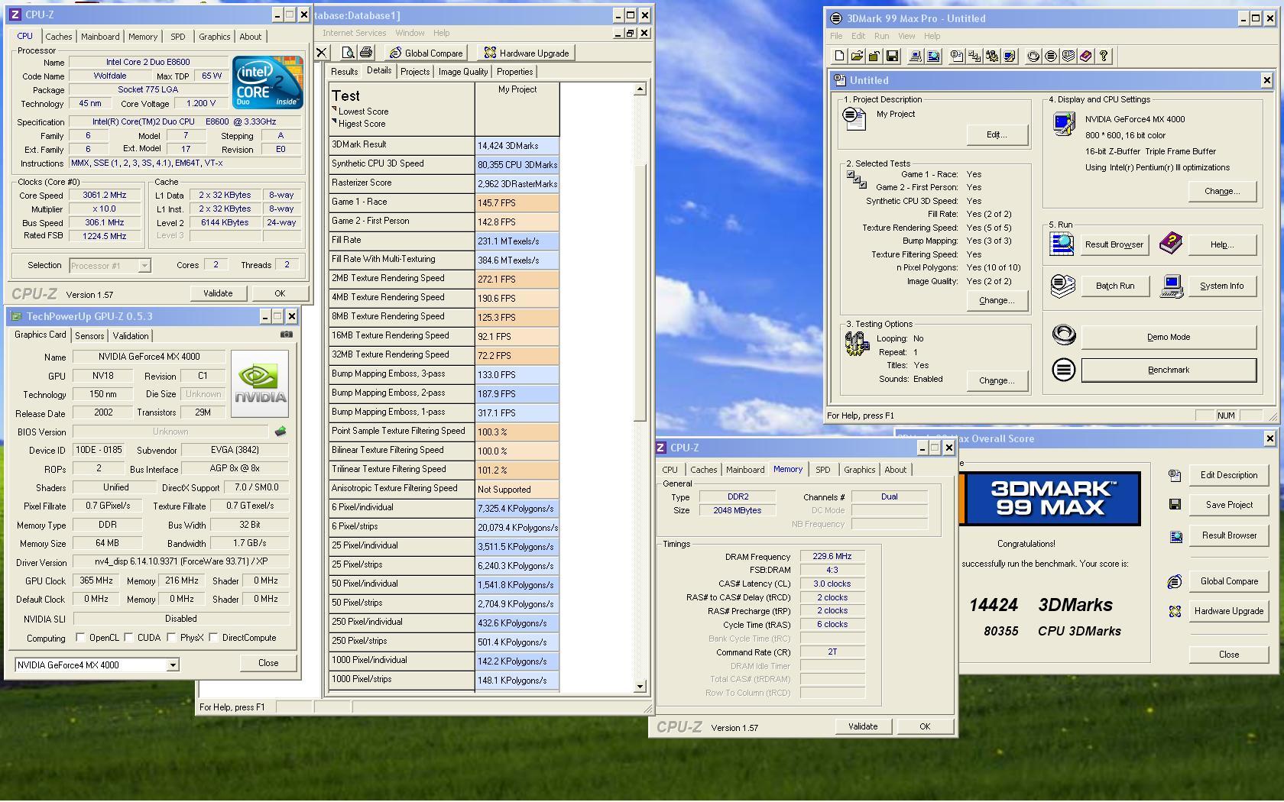Click Core Speed value 3061.2 MHz
The image size is (1284, 802).
(x=105, y=196)
